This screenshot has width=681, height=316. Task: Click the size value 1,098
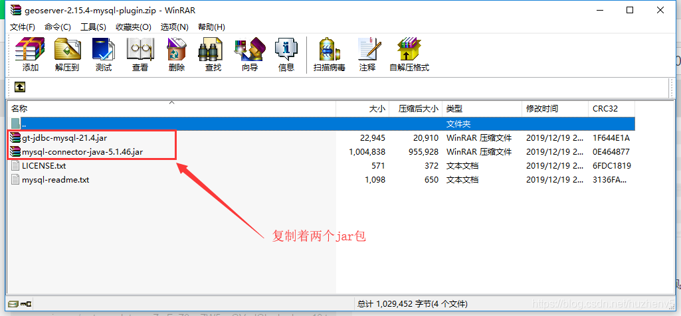point(375,180)
